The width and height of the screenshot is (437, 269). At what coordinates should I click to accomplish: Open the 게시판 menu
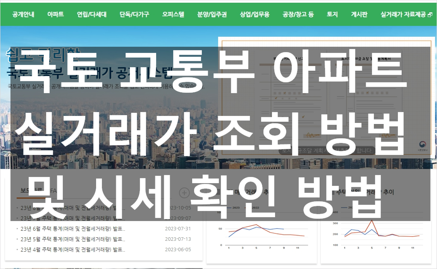[359, 14]
